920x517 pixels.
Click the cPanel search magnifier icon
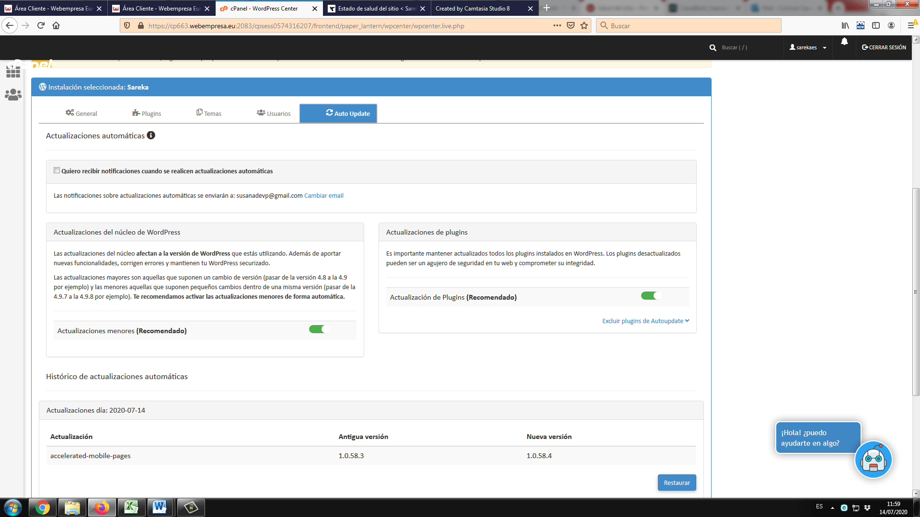coord(713,47)
